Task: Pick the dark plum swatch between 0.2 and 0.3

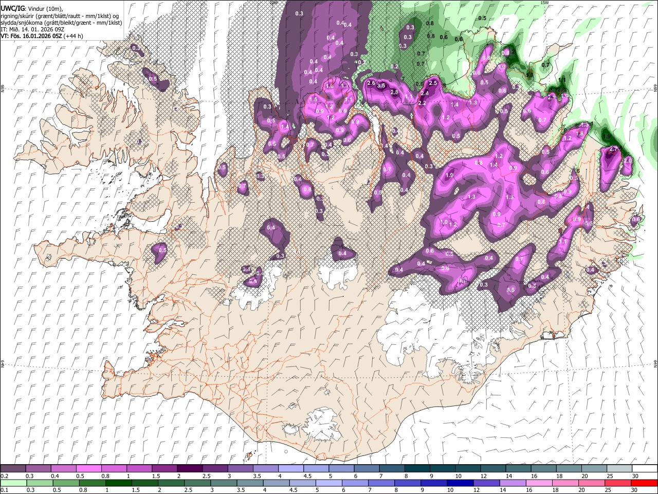Action: [14, 468]
